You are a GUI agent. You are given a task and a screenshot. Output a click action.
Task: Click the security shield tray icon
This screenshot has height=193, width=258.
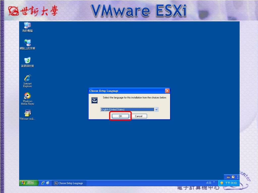point(222,183)
